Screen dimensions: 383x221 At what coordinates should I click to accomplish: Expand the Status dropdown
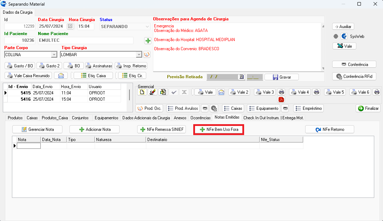147,26
